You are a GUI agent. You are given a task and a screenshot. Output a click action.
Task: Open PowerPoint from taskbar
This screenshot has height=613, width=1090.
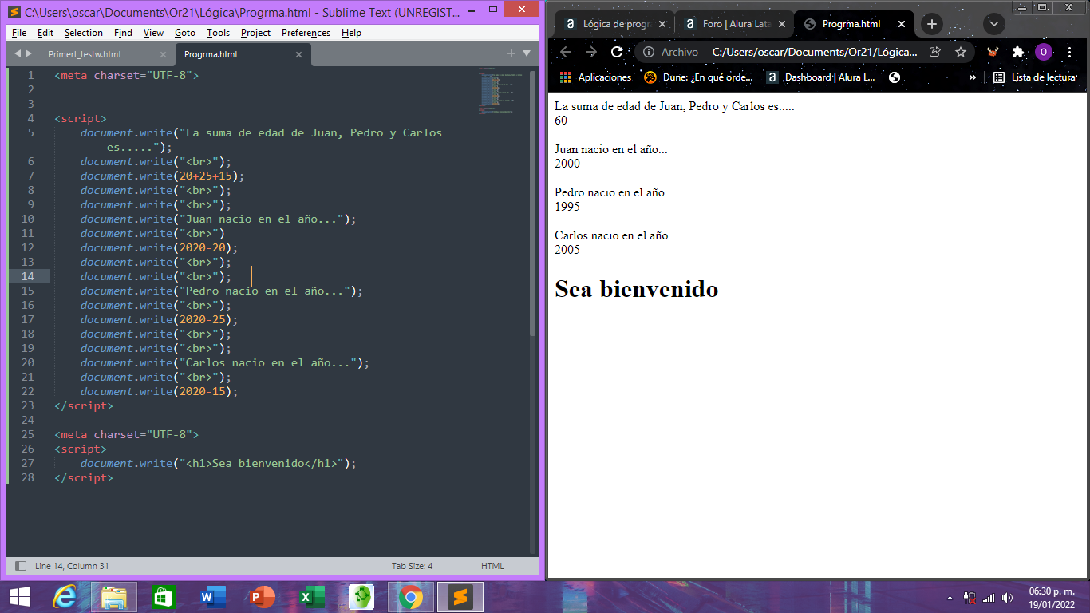tap(262, 597)
